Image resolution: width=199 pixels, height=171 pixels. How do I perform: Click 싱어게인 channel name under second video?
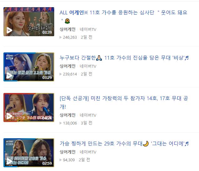pos(67,66)
